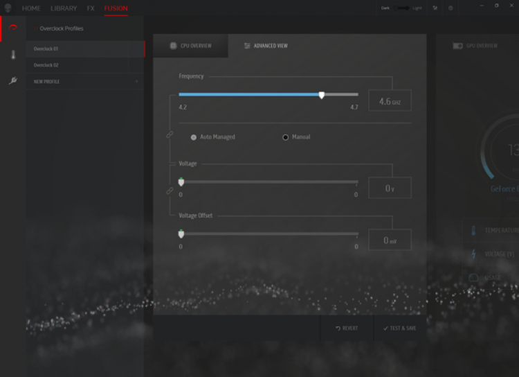Open the LIBRARY menu
The width and height of the screenshot is (519, 377).
(x=64, y=8)
